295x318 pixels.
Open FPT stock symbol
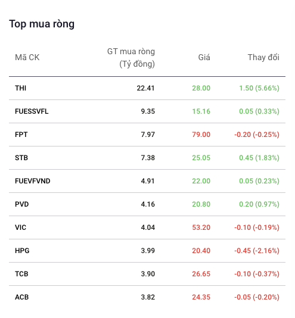[21, 135]
